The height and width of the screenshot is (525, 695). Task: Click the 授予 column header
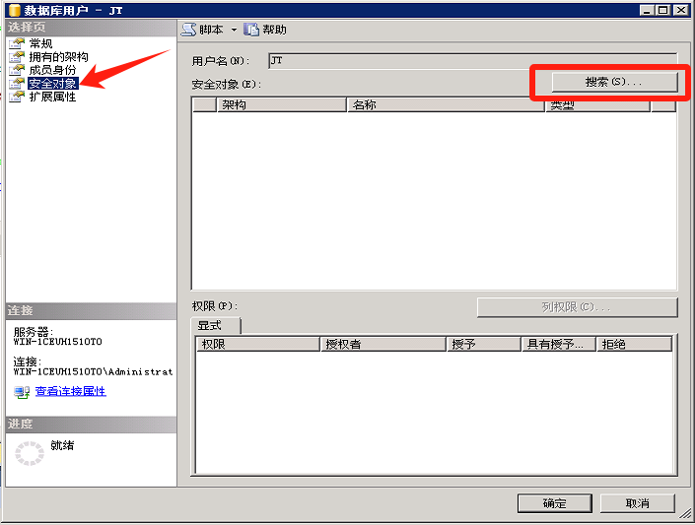coord(484,344)
